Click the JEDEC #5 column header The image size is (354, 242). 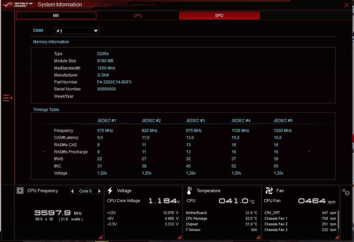pos(283,121)
